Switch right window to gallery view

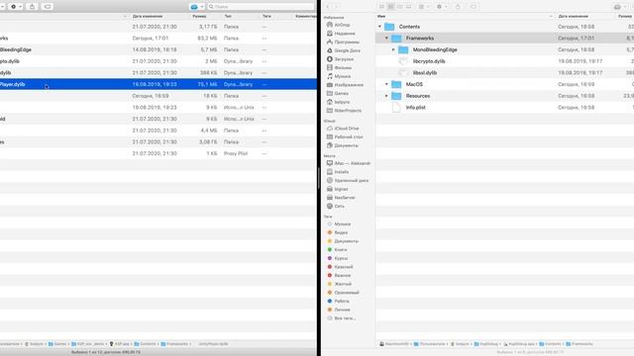pos(408,7)
